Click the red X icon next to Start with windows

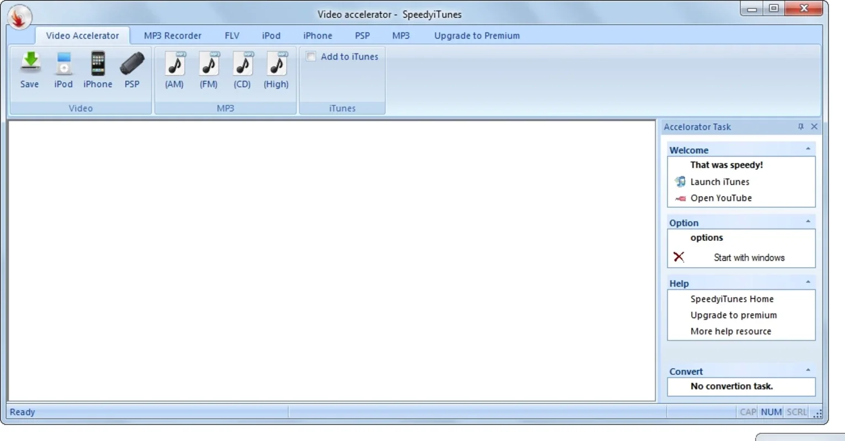(679, 257)
